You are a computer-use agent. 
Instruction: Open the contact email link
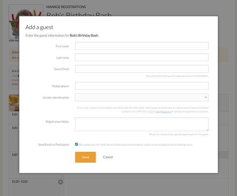point(163,112)
